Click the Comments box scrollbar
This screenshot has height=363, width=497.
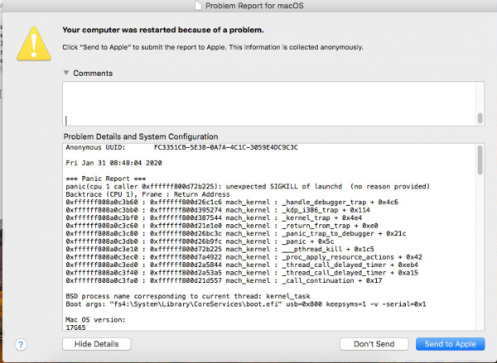(480, 118)
